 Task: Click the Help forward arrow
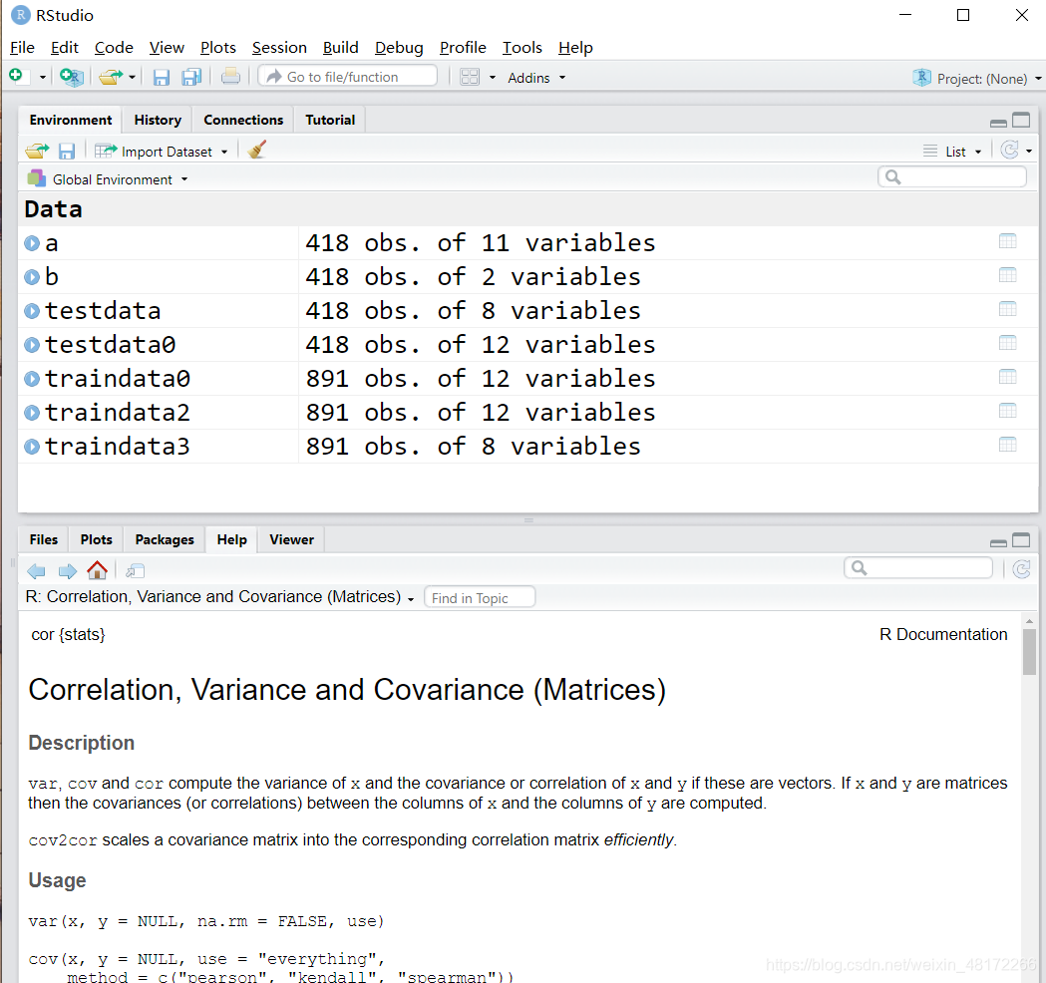[68, 571]
